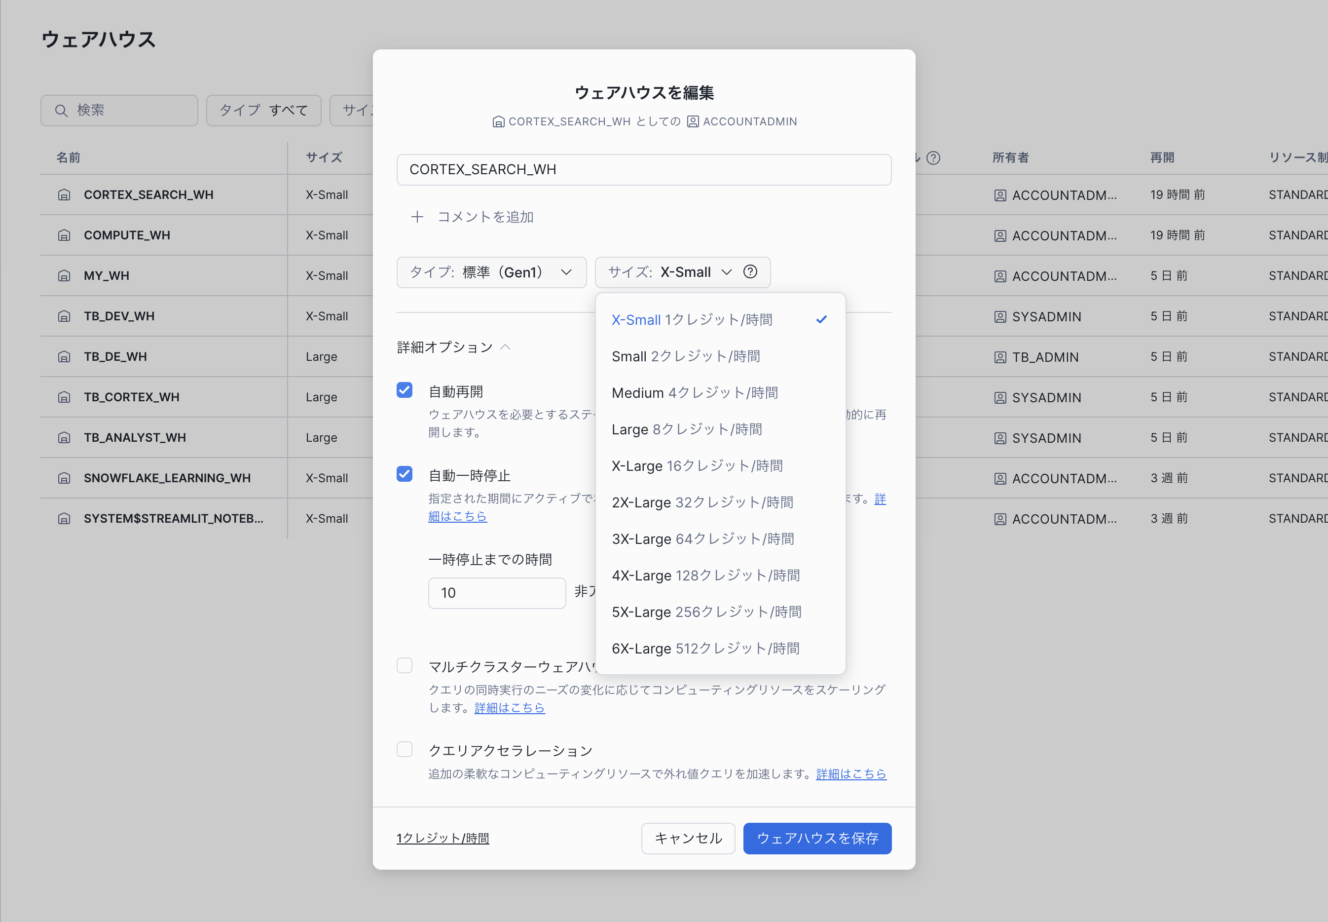Disable the 自動一時停止 checkbox
Viewport: 1328px width, 922px height.
(x=404, y=474)
